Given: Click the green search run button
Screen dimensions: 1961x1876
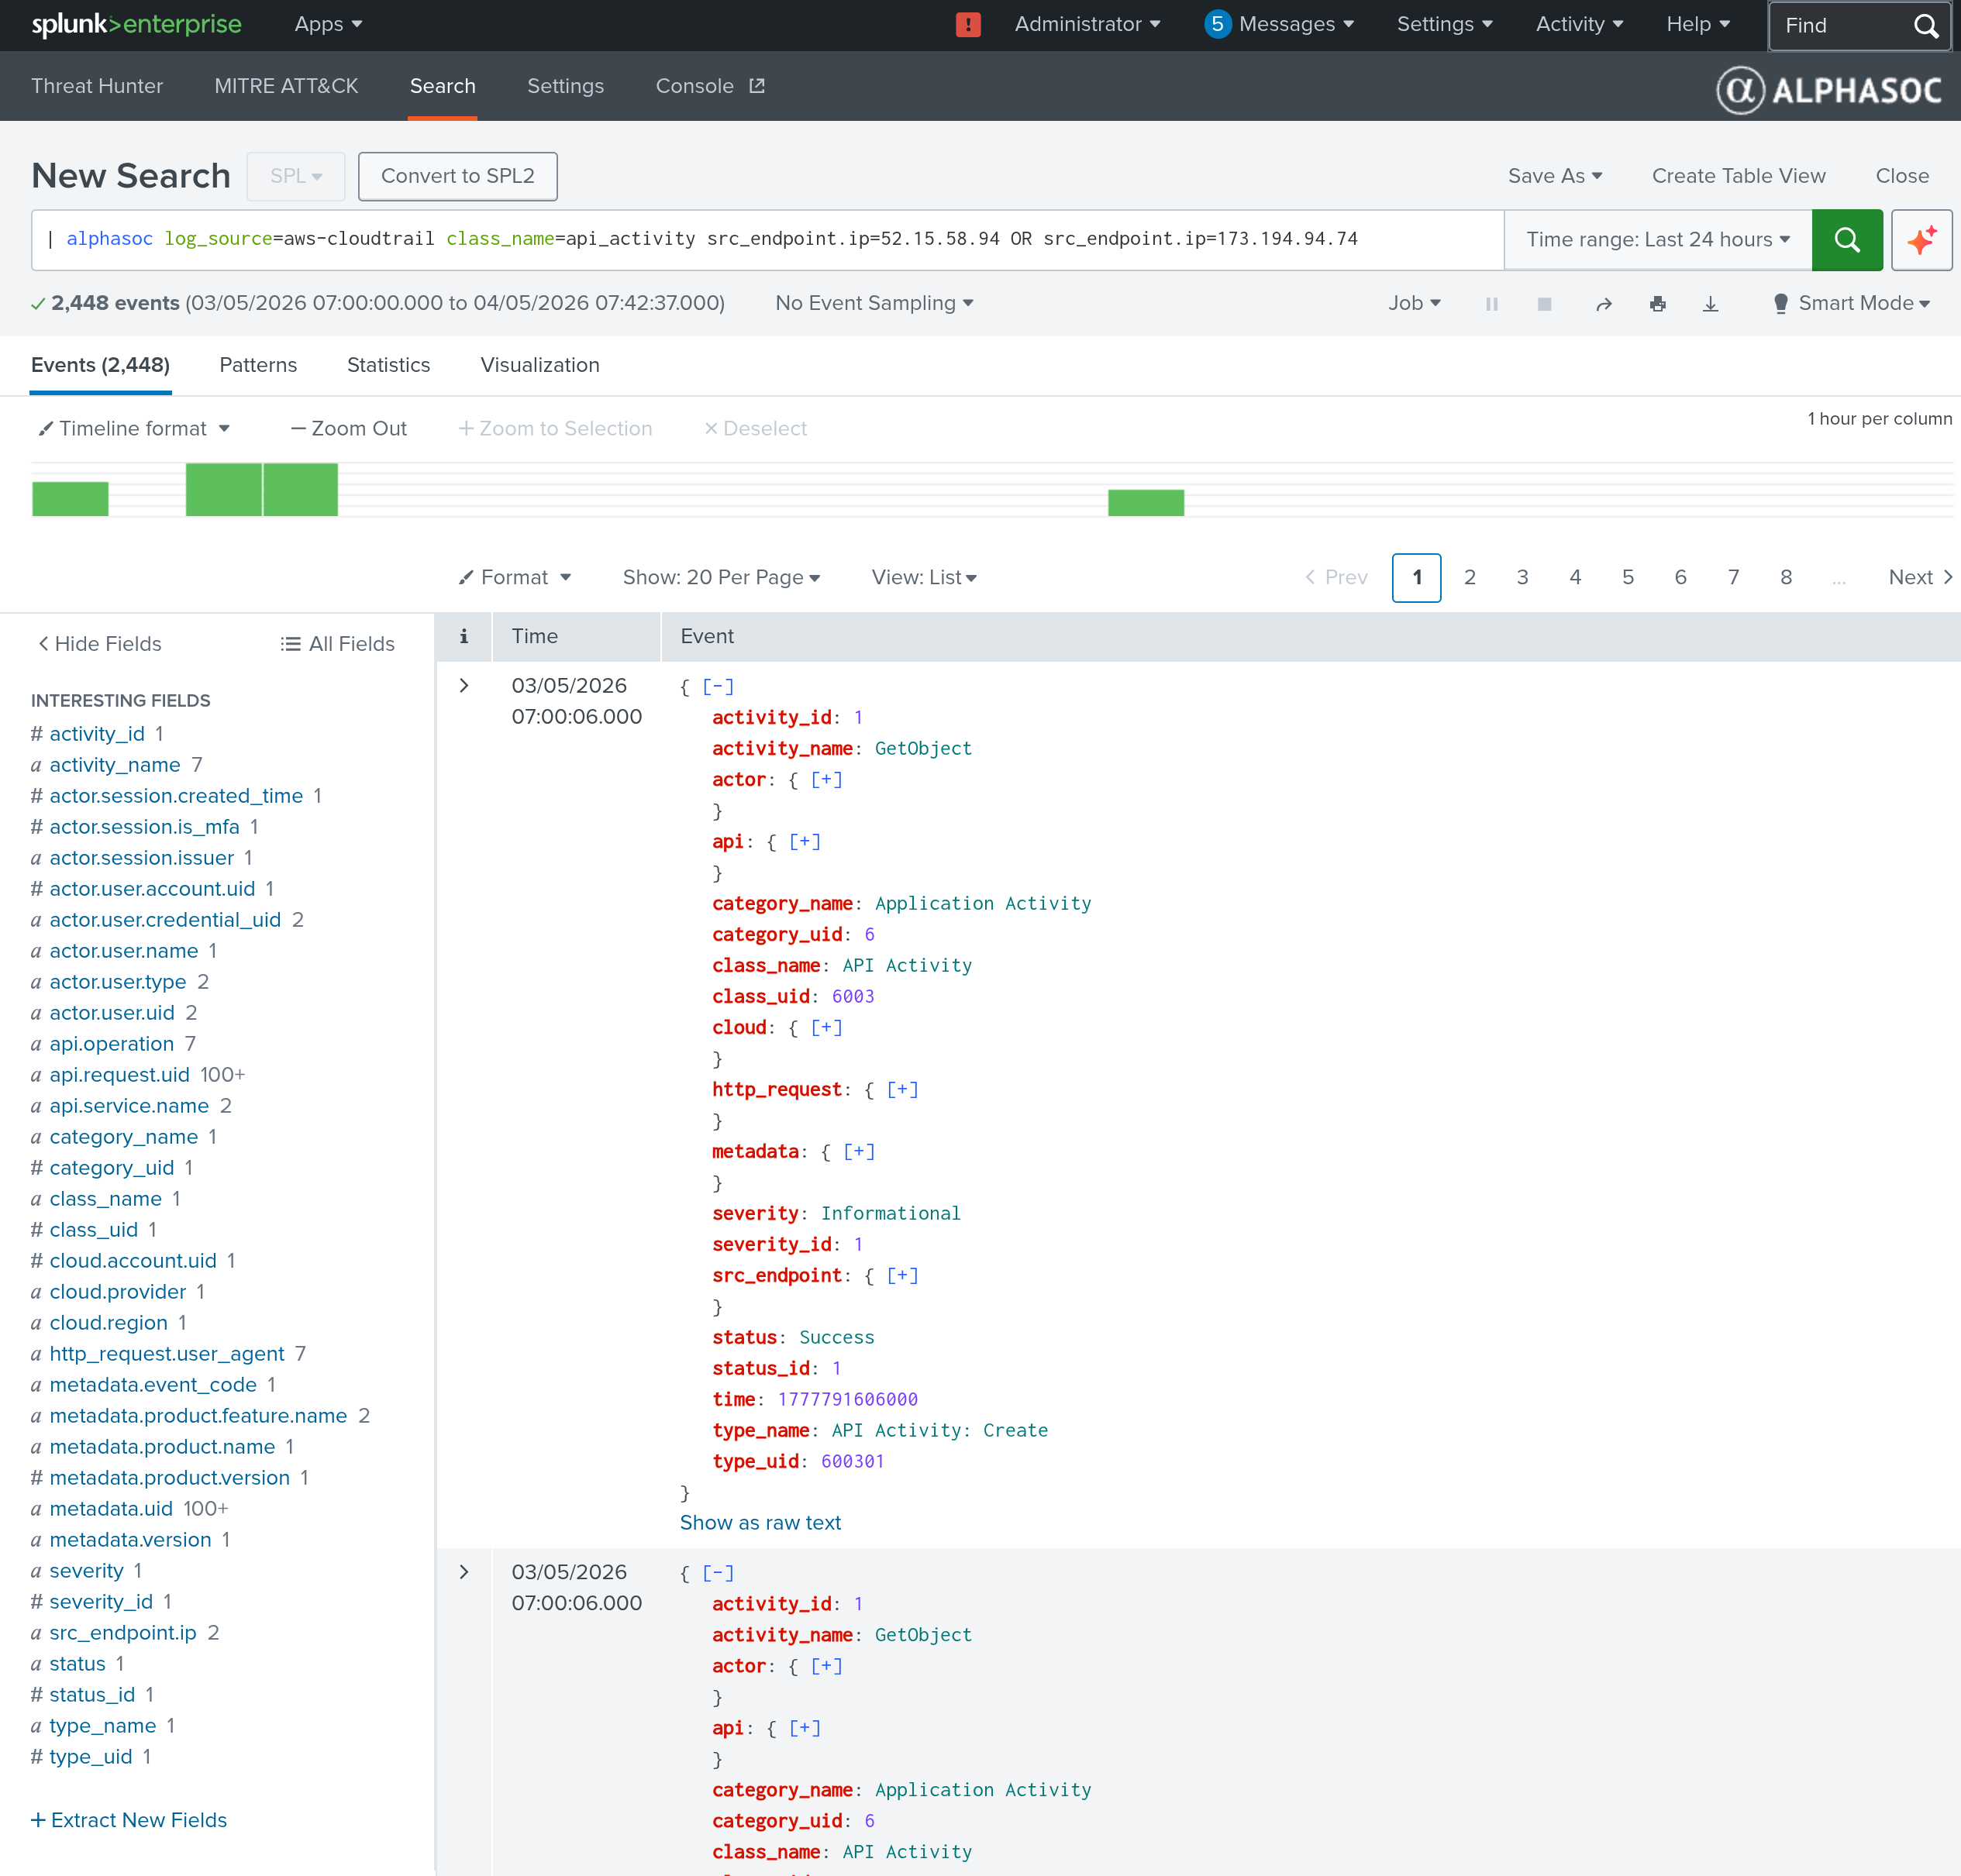Looking at the screenshot, I should click(1847, 240).
